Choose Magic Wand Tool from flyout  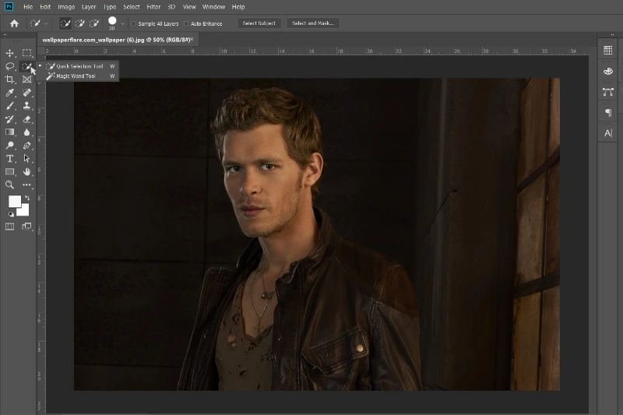pyautogui.click(x=76, y=76)
